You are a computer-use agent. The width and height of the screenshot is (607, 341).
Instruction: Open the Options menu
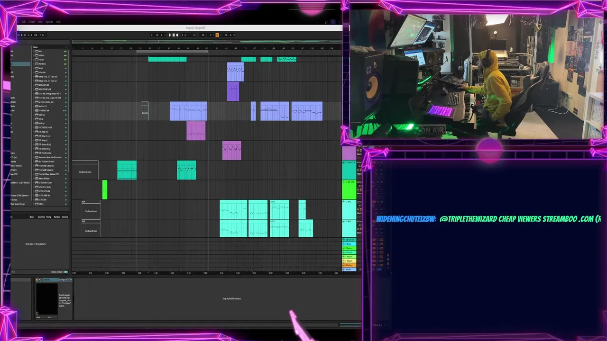pyautogui.click(x=49, y=22)
